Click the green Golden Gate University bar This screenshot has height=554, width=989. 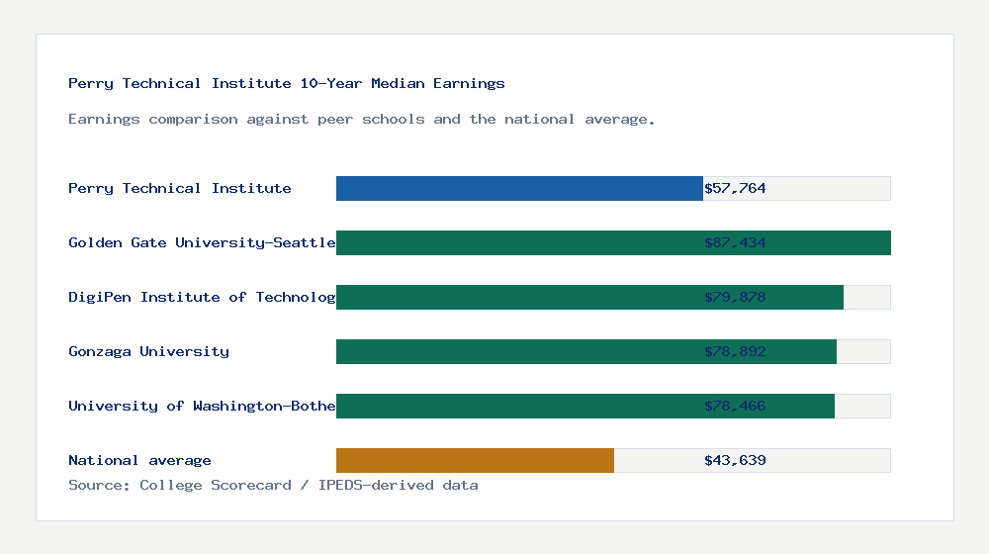pos(613,243)
